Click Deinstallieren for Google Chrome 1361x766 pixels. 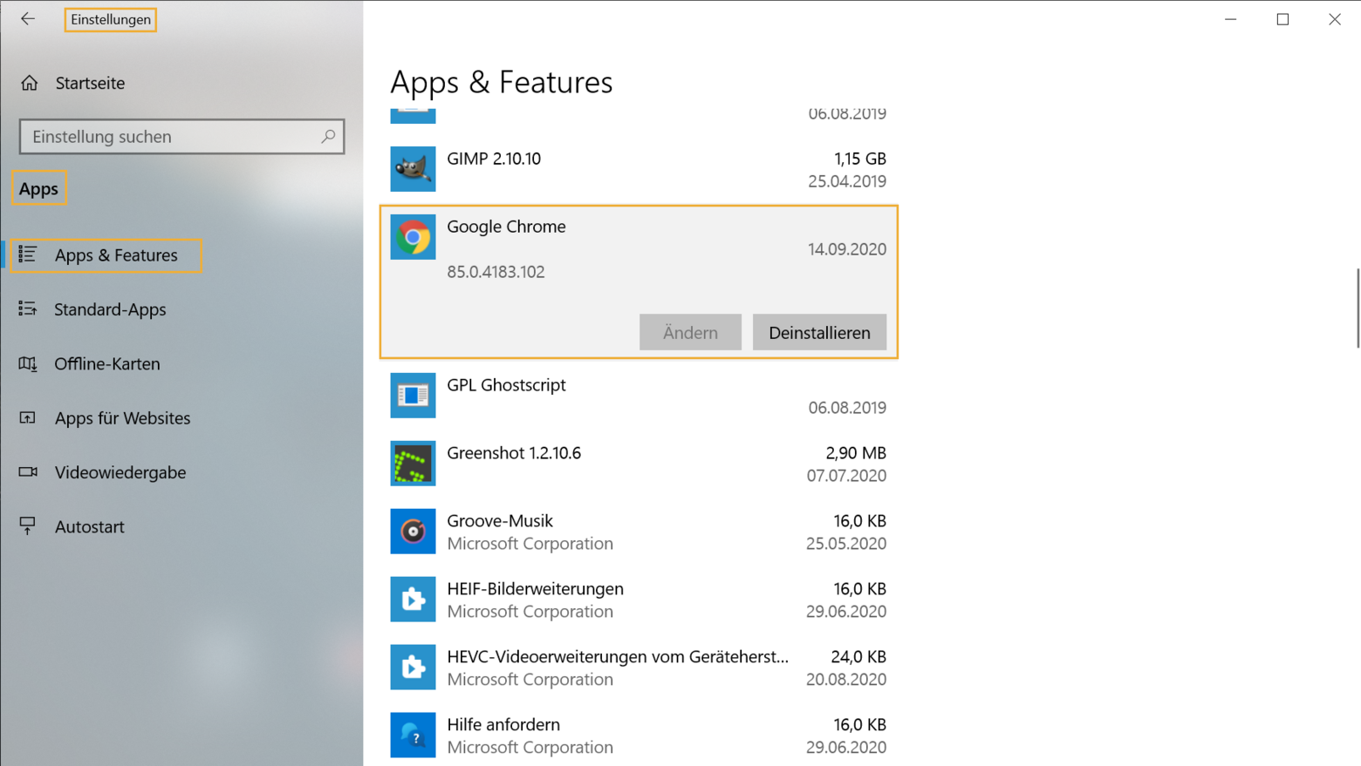click(818, 332)
